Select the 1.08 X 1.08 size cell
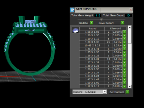Screen dimensions: 144x108 [92, 32]
